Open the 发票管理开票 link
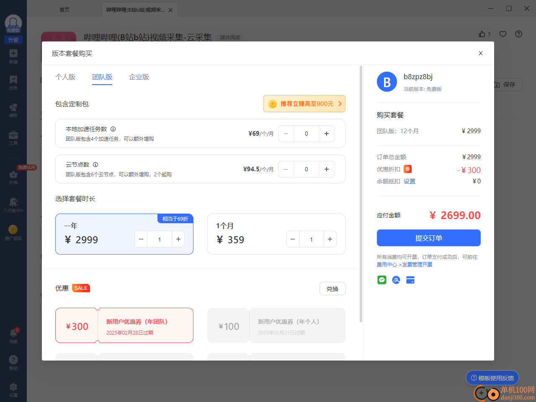This screenshot has width=536, height=402. click(x=417, y=265)
